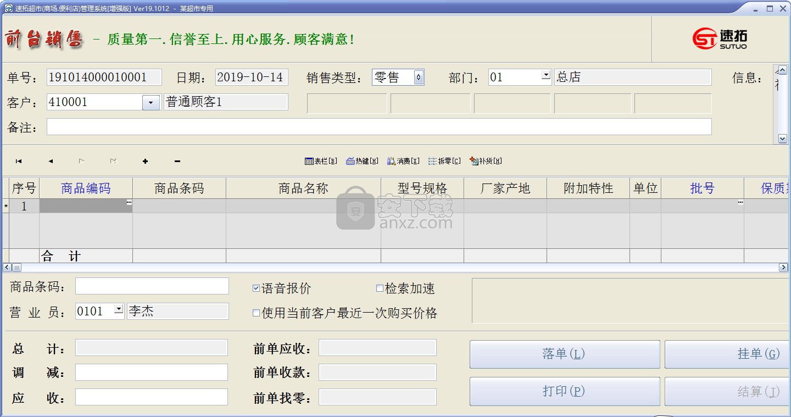791x417 pixels.
Task: Enable 使用当前客户最近一次购买价格 checkbox
Action: [x=256, y=313]
